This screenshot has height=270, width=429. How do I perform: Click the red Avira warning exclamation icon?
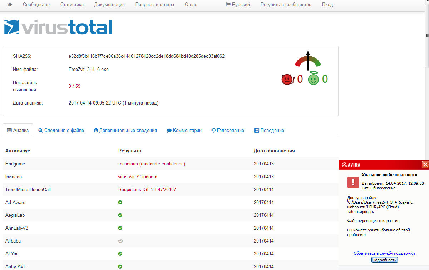[x=353, y=182]
